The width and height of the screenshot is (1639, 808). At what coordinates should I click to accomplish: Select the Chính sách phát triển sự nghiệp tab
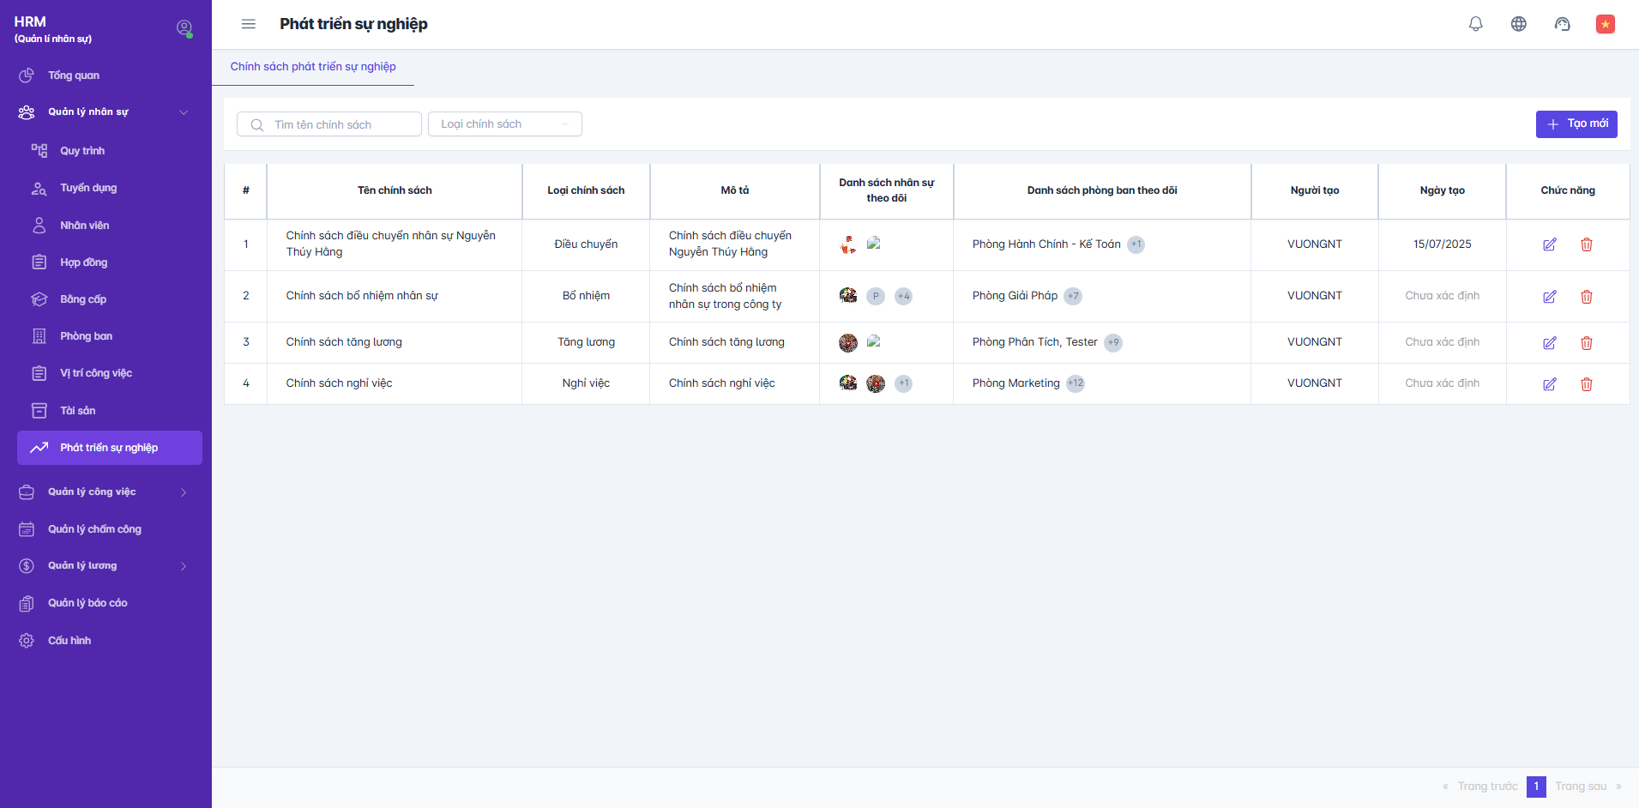point(313,67)
